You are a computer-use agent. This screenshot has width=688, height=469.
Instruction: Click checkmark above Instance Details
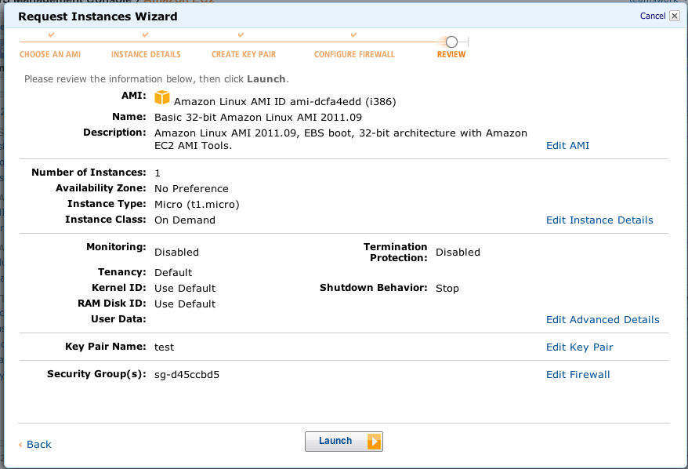(145, 35)
